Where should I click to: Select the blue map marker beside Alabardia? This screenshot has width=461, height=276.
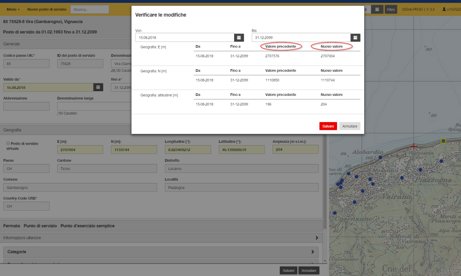[380, 158]
